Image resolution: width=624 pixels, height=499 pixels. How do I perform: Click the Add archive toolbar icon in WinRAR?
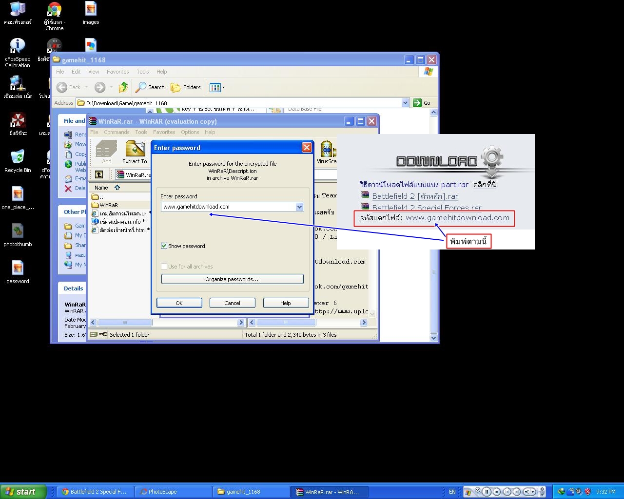coord(107,153)
